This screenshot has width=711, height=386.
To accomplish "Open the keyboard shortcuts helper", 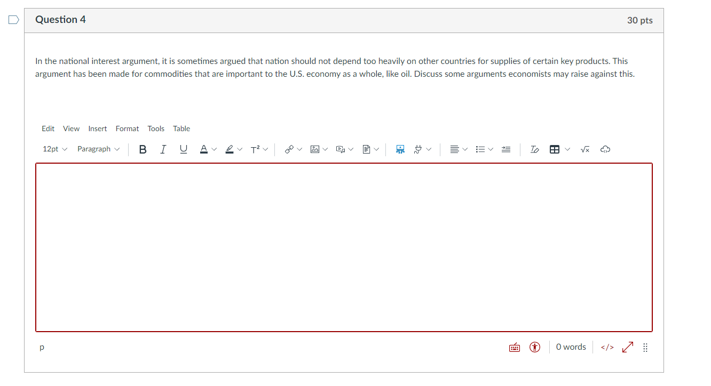I will 514,347.
